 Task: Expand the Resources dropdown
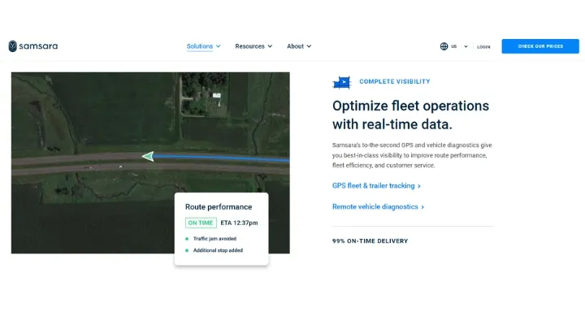click(253, 46)
